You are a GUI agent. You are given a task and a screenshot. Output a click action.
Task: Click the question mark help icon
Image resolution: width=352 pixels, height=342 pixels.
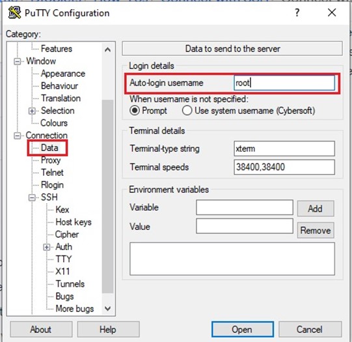[x=297, y=12]
